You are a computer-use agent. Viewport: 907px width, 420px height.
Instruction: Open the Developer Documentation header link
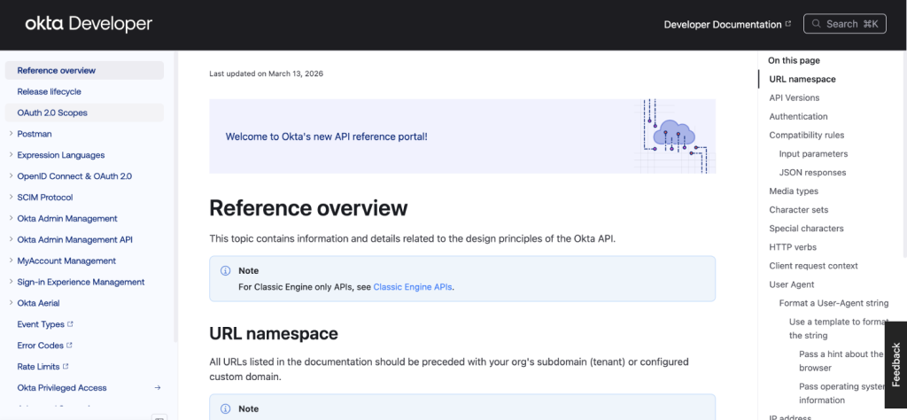(x=727, y=24)
